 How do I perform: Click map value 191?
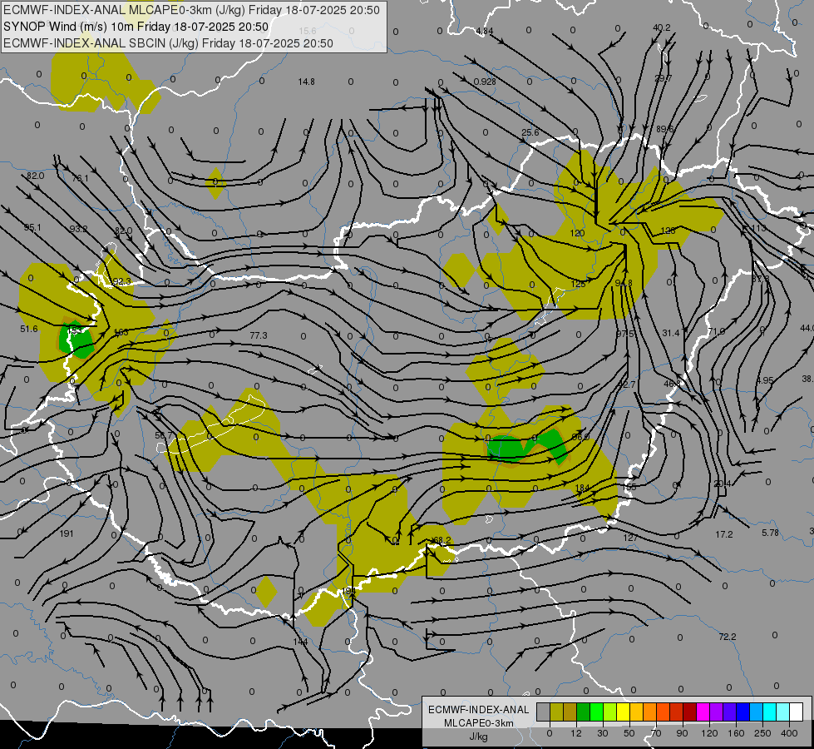[67, 533]
